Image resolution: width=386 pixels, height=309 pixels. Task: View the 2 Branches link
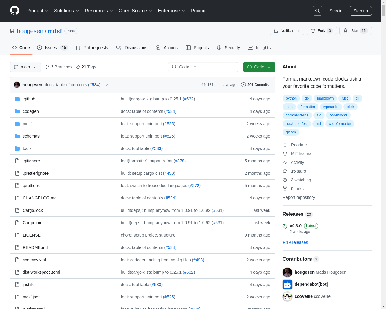pyautogui.click(x=59, y=67)
